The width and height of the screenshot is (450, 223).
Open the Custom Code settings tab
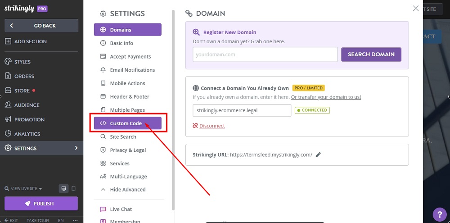click(128, 123)
